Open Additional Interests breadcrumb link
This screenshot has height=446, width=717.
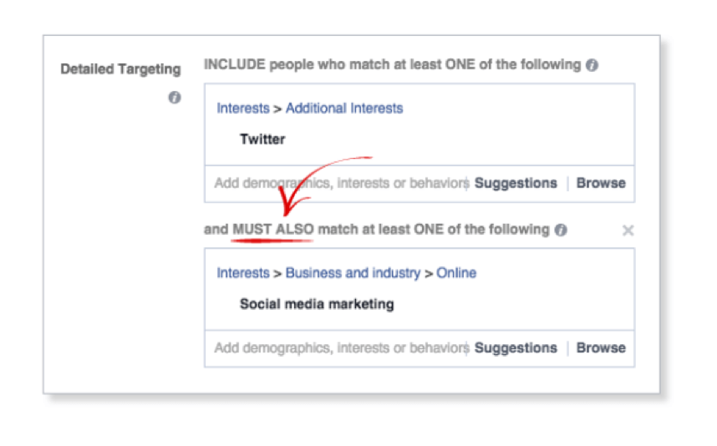pos(344,109)
